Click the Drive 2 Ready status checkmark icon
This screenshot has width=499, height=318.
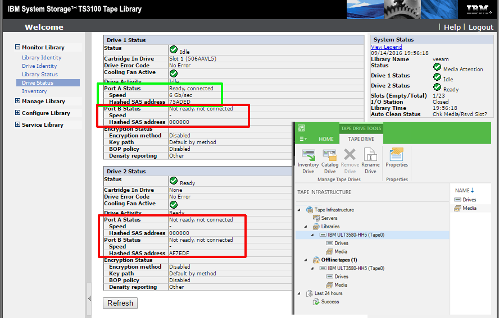coord(174,181)
